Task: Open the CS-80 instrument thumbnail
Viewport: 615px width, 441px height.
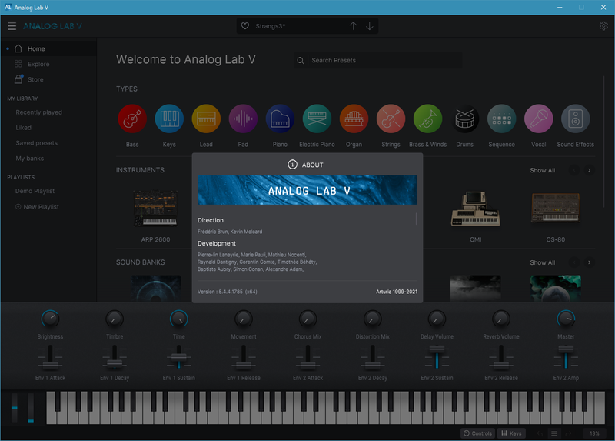Action: tap(555, 208)
